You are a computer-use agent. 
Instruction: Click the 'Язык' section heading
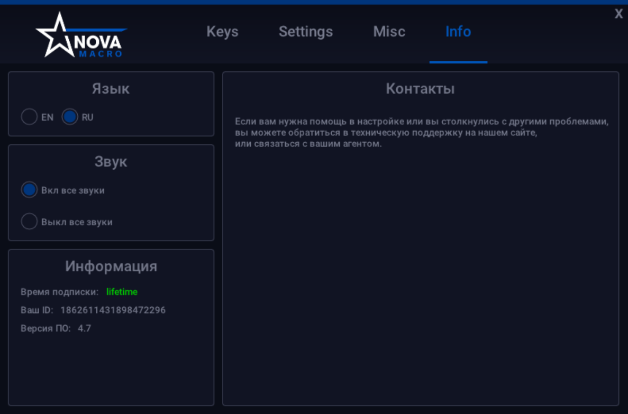click(x=111, y=89)
